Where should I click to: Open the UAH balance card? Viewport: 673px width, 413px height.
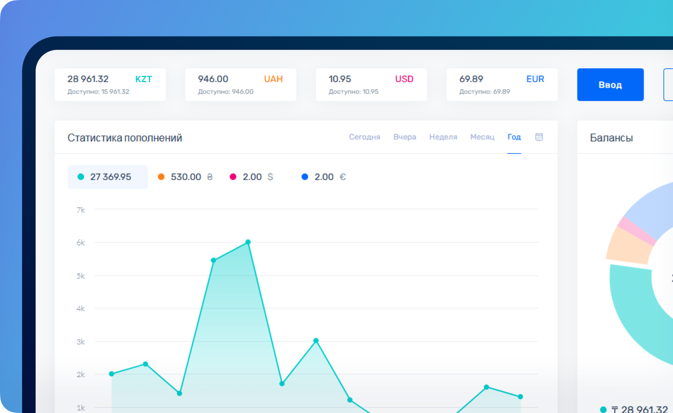tap(241, 84)
